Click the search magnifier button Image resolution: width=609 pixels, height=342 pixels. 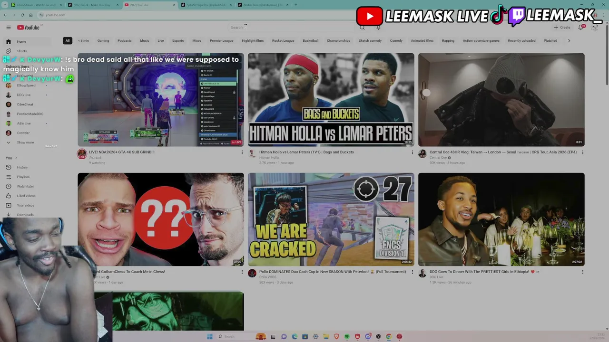point(362,28)
